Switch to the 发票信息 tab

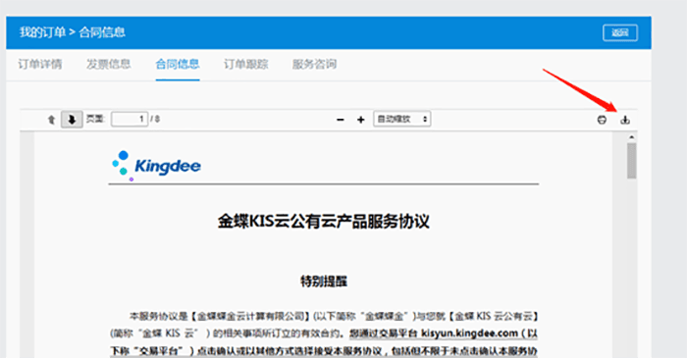[x=108, y=65]
